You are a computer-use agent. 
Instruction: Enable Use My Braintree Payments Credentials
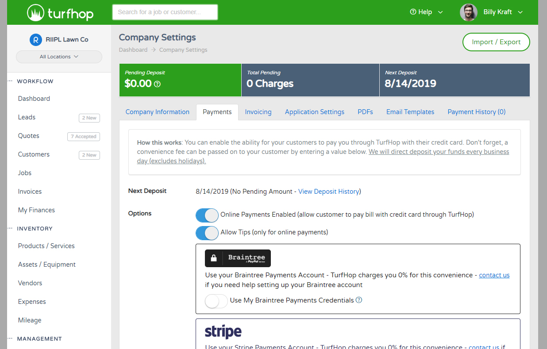tap(216, 301)
